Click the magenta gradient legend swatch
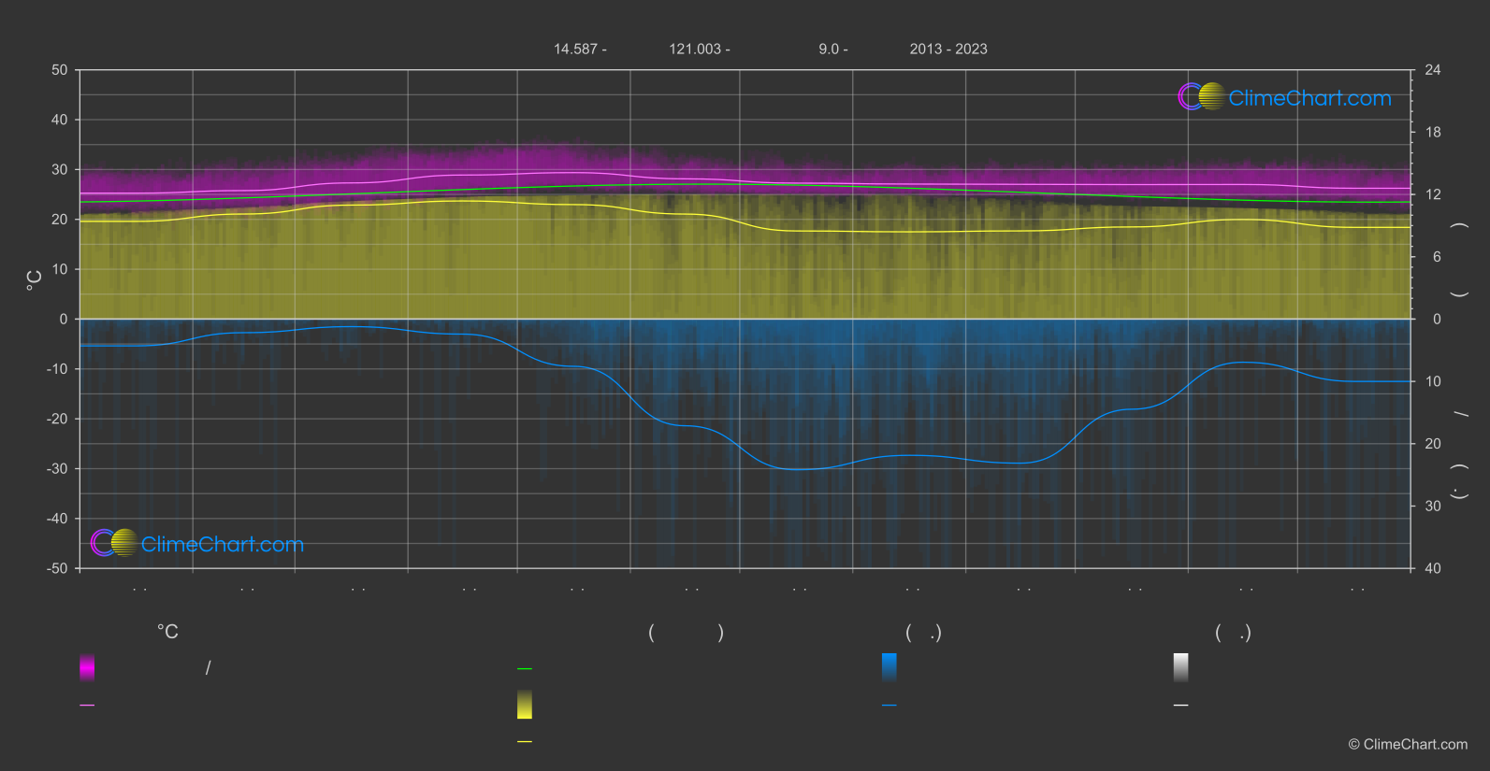The height and width of the screenshot is (771, 1490). (x=87, y=667)
